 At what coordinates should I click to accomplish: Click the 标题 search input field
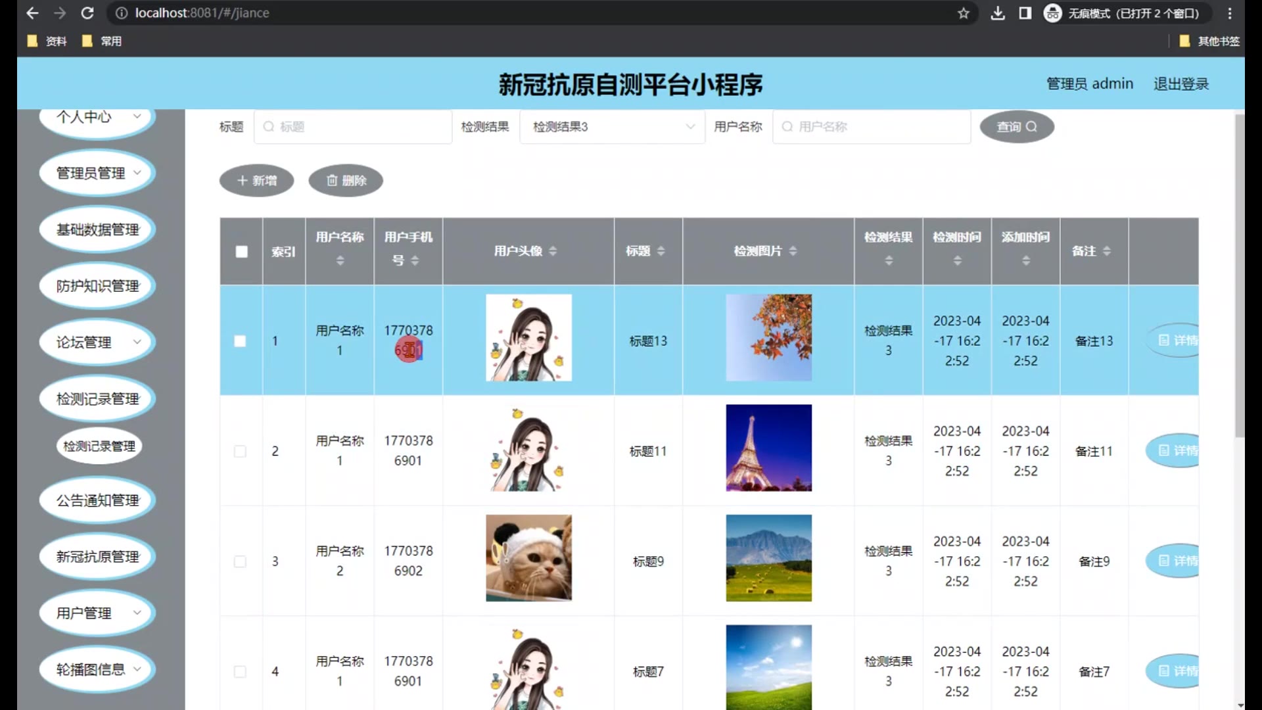[x=353, y=127]
